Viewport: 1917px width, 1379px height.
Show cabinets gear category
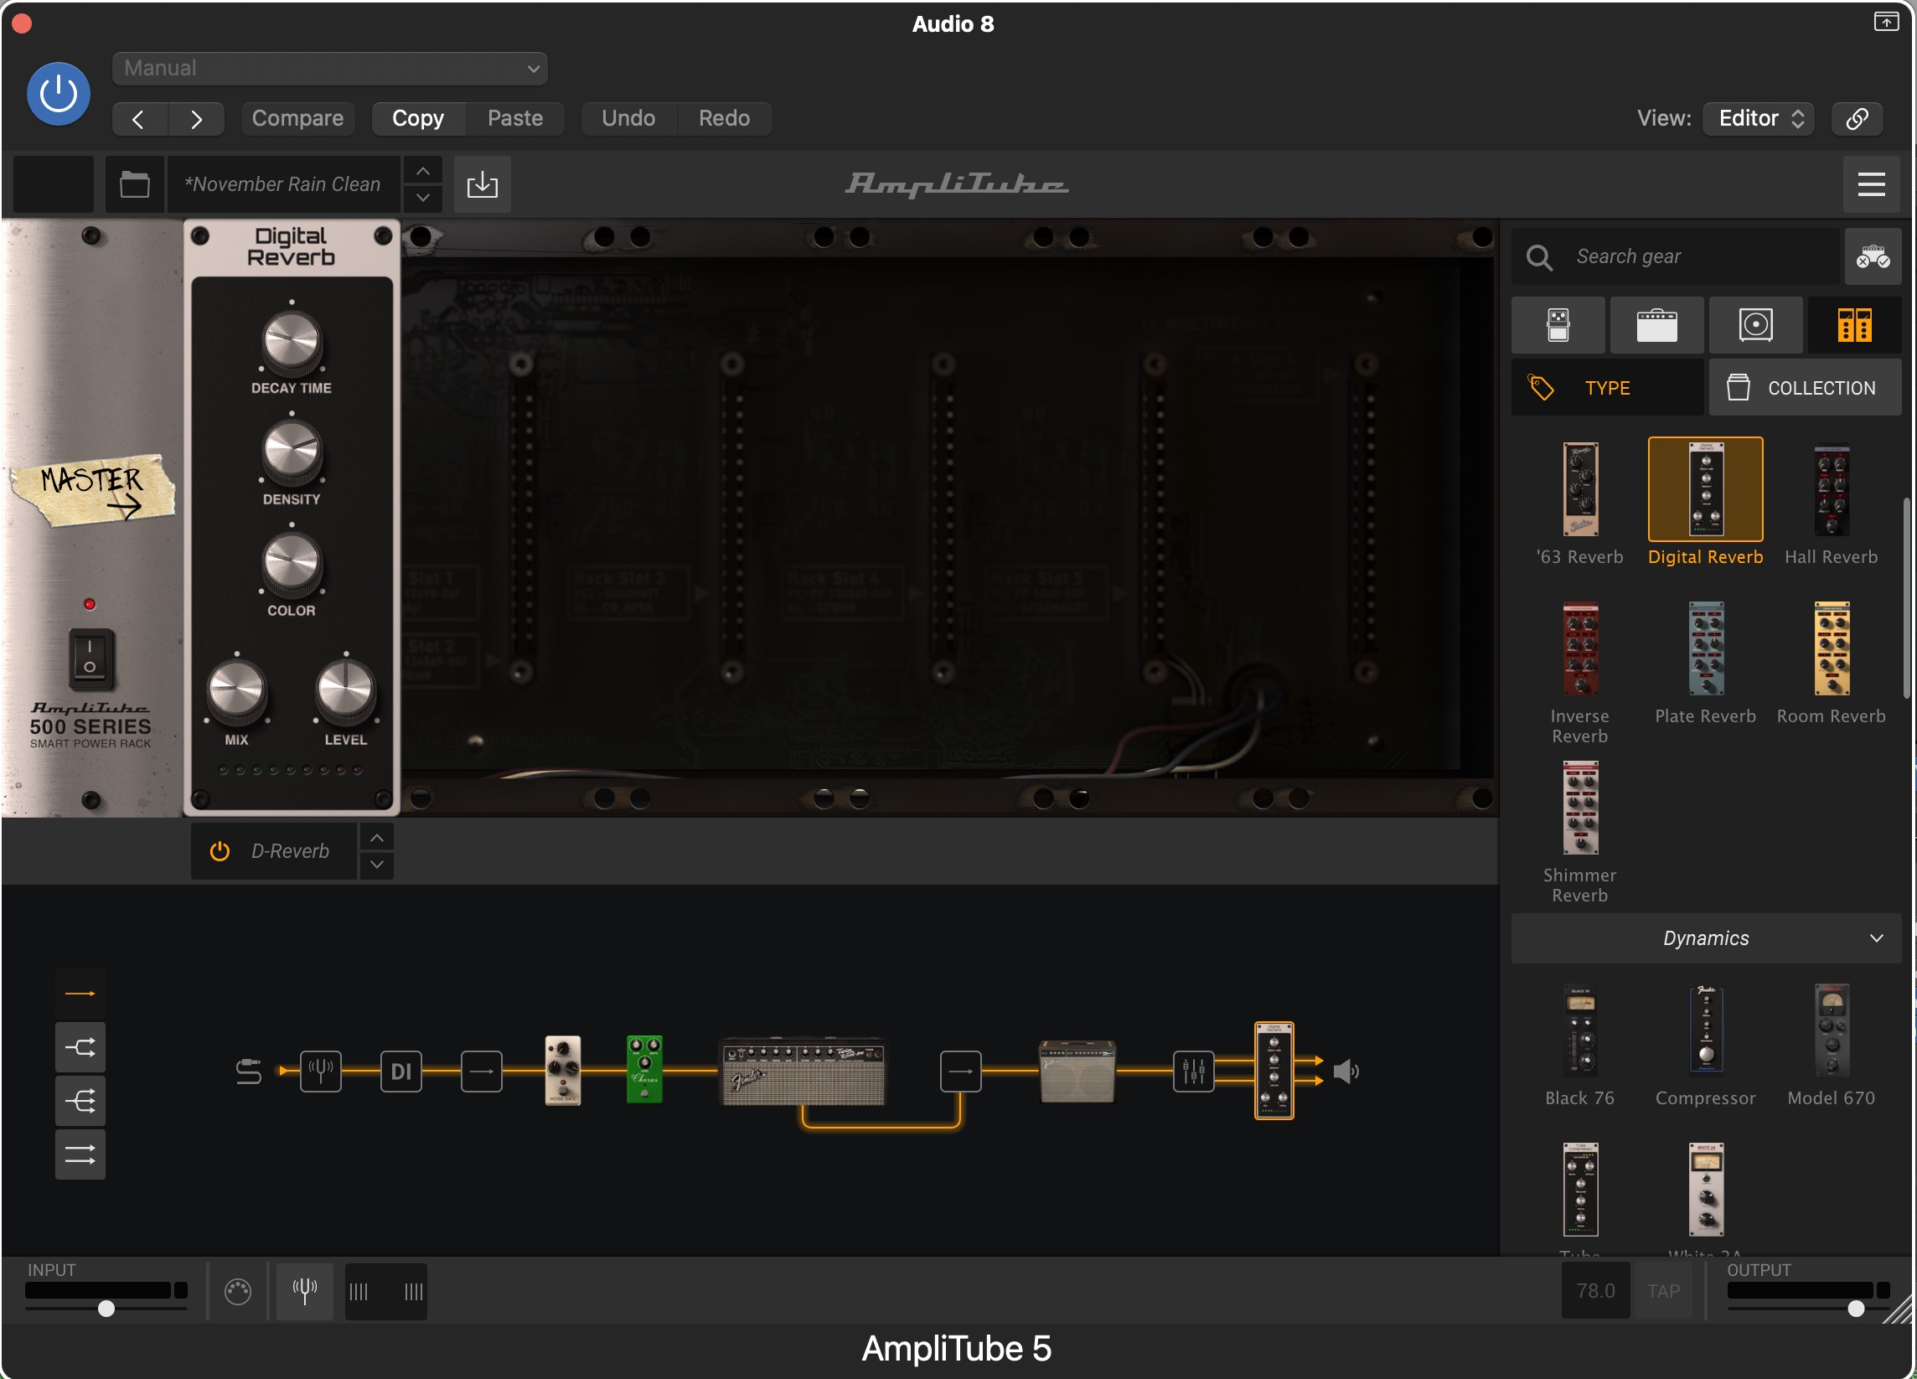[x=1755, y=324]
